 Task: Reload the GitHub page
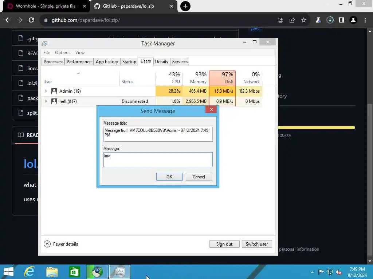click(x=31, y=20)
